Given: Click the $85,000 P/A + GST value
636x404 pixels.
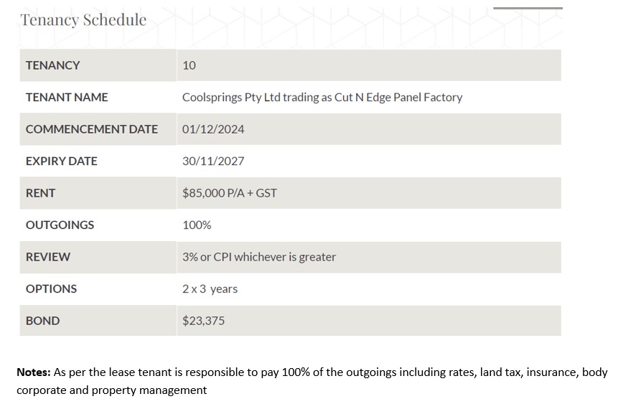Looking at the screenshot, I should [x=230, y=193].
